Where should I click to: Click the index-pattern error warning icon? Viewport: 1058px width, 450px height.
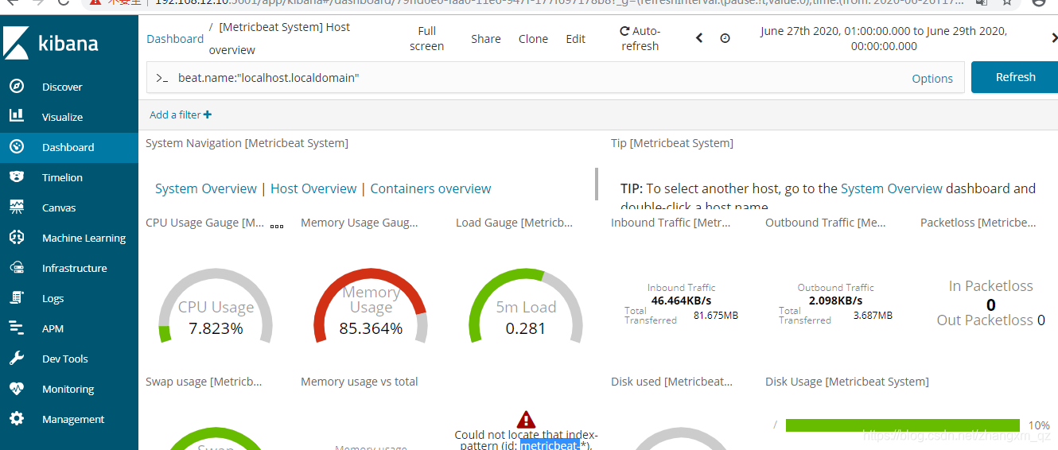[x=526, y=419]
